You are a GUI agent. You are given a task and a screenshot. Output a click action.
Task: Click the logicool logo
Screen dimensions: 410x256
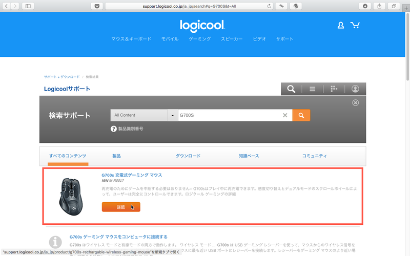(x=202, y=26)
